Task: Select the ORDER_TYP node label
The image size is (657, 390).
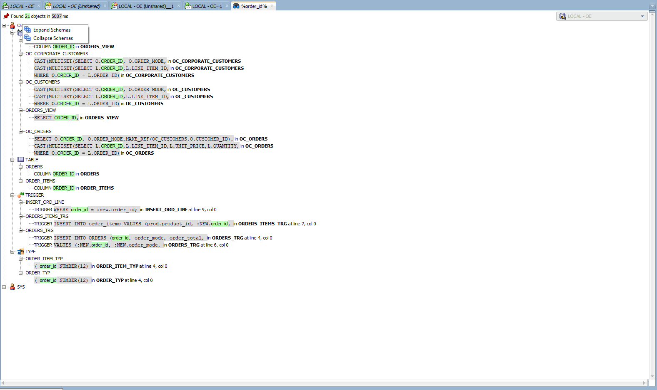Action: pyautogui.click(x=38, y=273)
